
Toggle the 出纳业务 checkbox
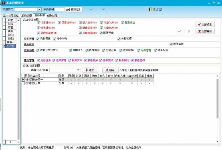pyautogui.click(x=103, y=50)
